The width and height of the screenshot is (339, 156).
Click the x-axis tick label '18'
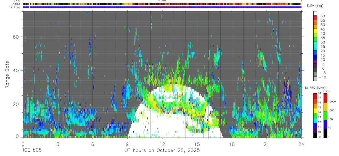coord(232,144)
